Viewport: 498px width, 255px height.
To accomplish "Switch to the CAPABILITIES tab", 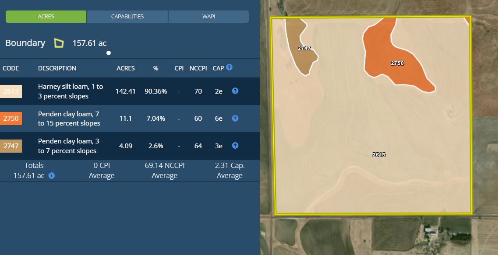I will point(127,17).
